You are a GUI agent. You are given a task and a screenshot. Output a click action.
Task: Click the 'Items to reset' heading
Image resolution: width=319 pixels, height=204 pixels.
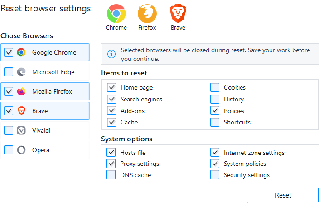[124, 73]
